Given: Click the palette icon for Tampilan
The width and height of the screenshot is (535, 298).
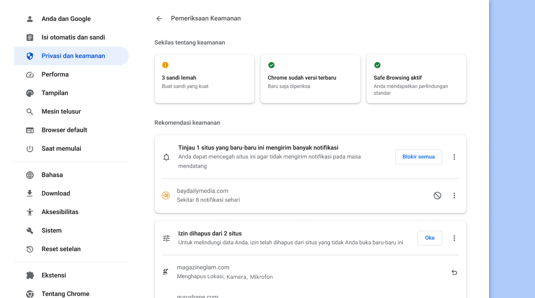Looking at the screenshot, I should click(30, 93).
